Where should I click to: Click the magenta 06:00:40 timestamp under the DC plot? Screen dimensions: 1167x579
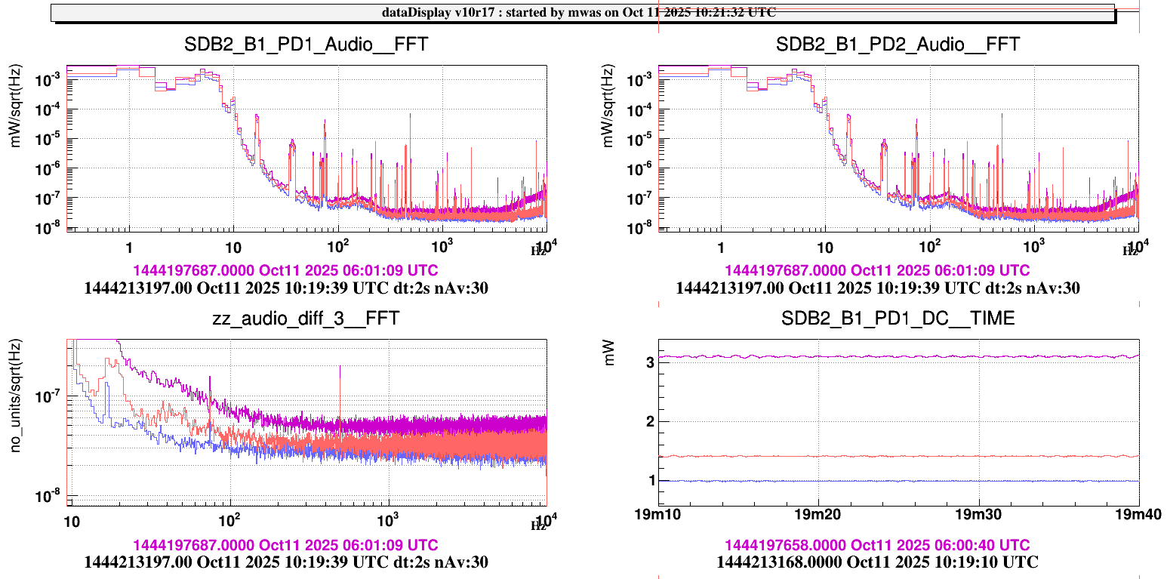(x=877, y=545)
